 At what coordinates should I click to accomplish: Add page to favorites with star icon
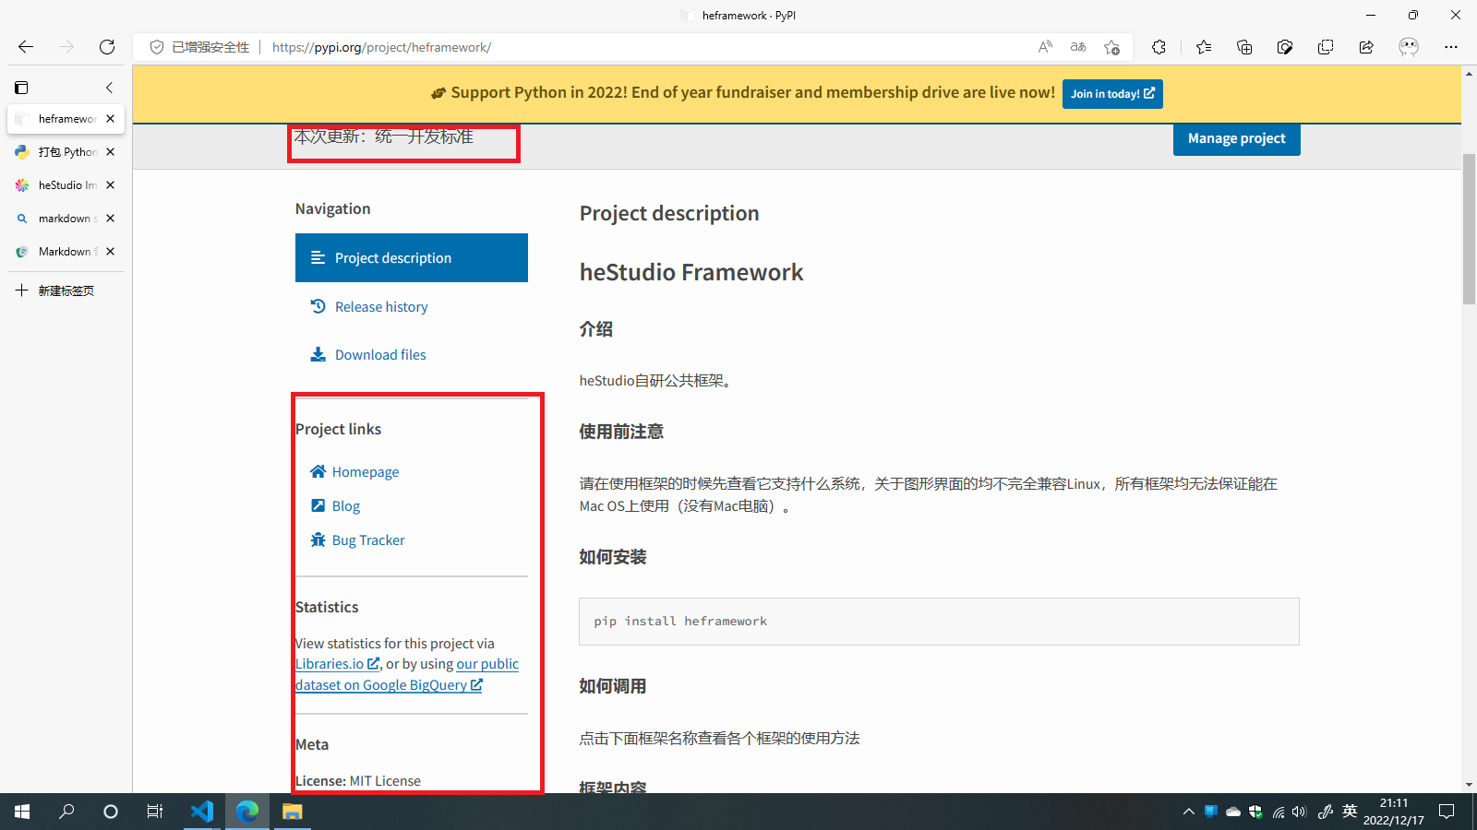click(1111, 47)
